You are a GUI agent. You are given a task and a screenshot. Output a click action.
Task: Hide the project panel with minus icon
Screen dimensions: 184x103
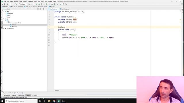(46, 9)
